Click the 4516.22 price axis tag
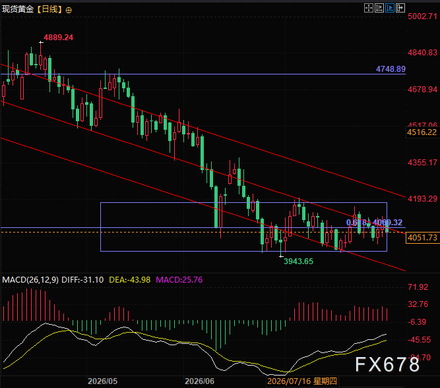Image resolution: width=440 pixels, height=388 pixels. [422, 132]
